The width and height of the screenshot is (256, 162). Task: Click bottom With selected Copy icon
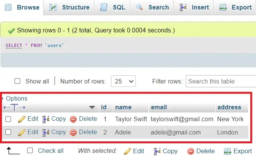[157, 151]
